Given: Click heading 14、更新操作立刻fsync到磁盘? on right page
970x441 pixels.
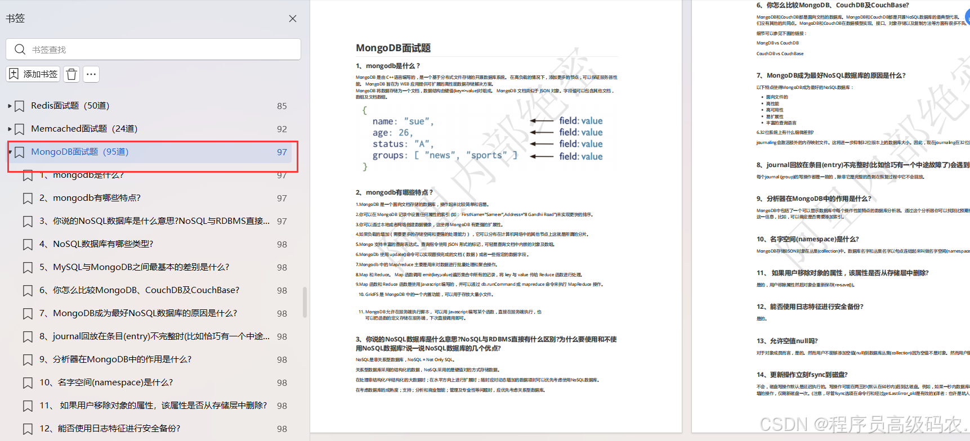Looking at the screenshot, I should coord(802,375).
